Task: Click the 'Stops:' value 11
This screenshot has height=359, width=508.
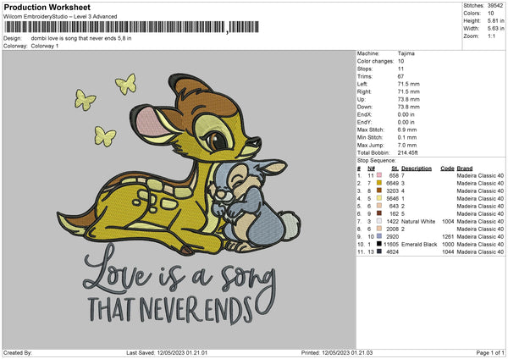Action: tap(400, 69)
